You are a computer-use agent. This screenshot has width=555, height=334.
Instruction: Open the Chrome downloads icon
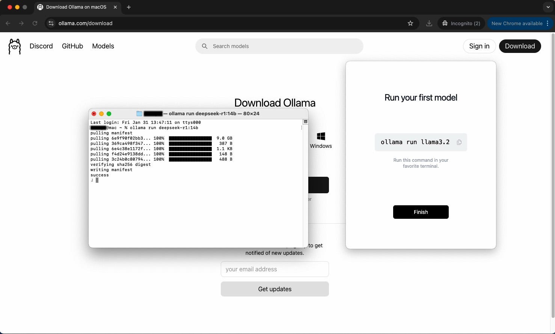pyautogui.click(x=429, y=23)
